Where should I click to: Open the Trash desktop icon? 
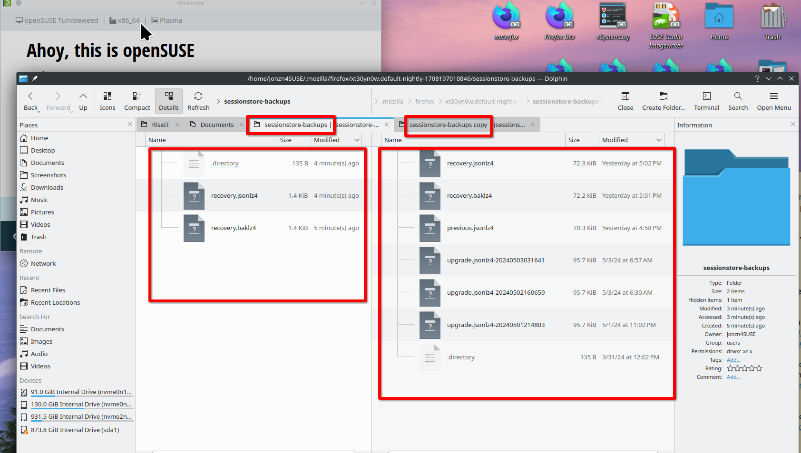[x=772, y=21]
